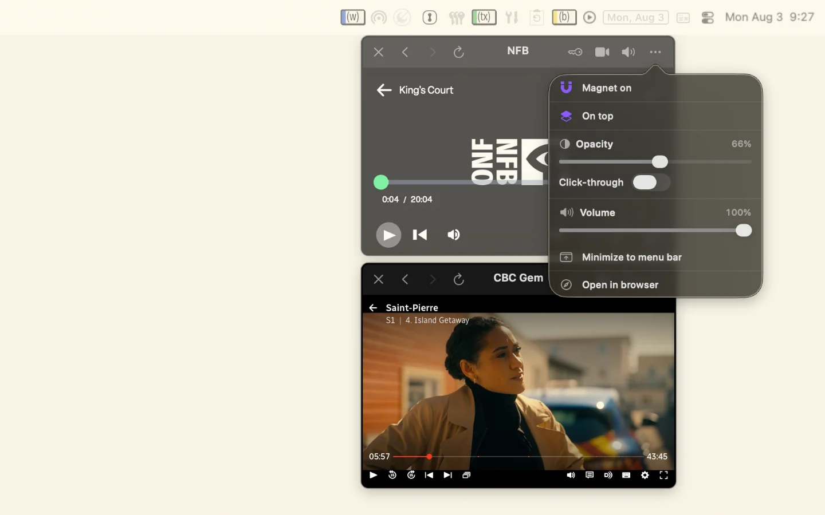Click the CBC Gem player volume icon
This screenshot has width=825, height=515.
[571, 475]
